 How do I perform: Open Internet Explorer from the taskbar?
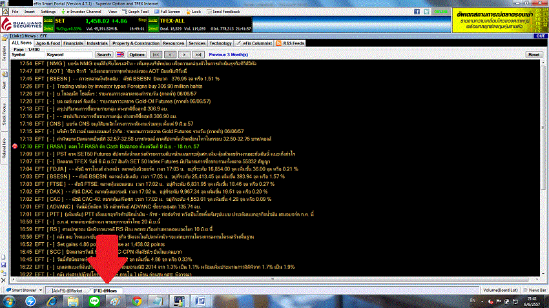[x=52, y=301]
